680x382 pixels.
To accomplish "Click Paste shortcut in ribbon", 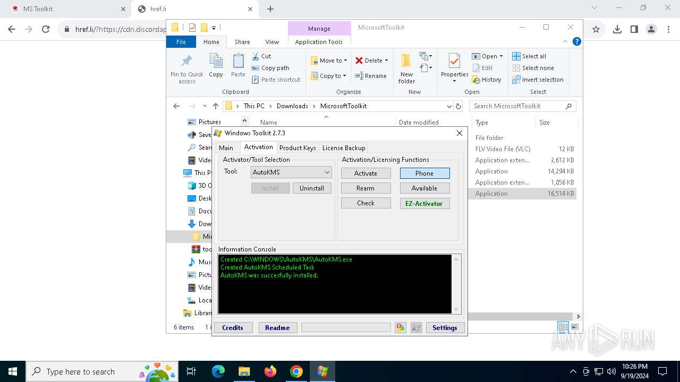I will pyautogui.click(x=276, y=80).
